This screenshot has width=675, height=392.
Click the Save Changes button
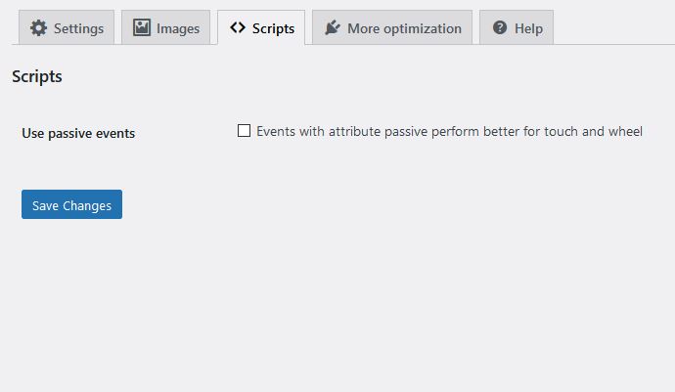click(x=71, y=204)
